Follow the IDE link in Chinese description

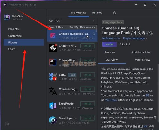(146, 126)
